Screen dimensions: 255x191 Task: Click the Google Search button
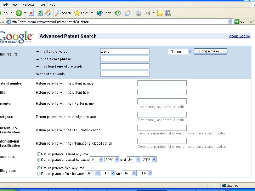tap(210, 51)
